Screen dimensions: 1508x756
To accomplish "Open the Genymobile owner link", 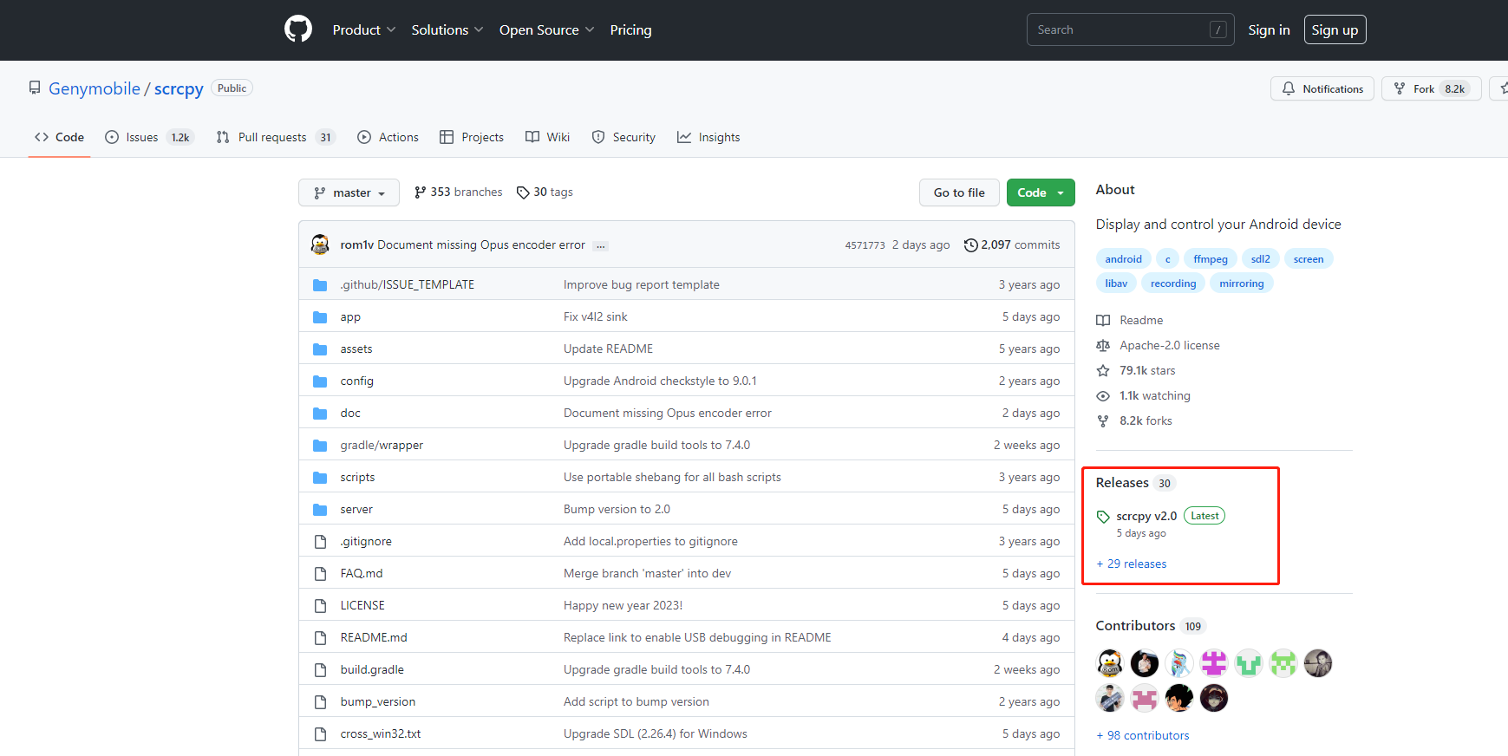I will [x=95, y=88].
